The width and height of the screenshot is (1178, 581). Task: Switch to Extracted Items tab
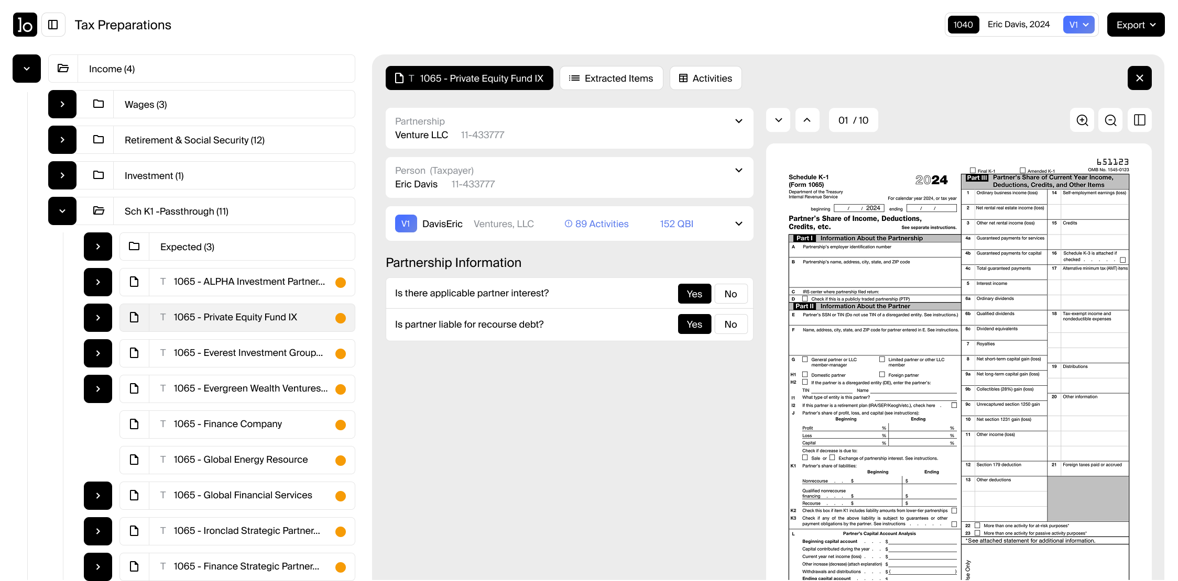click(611, 78)
